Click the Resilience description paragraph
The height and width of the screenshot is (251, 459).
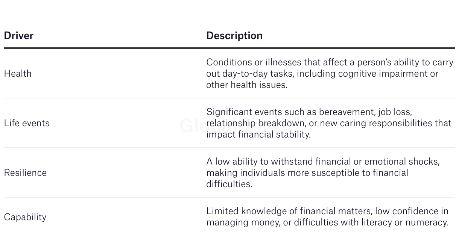pos(322,173)
